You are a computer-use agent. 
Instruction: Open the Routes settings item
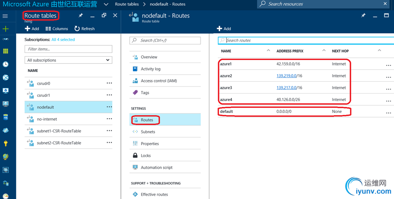point(165,120)
